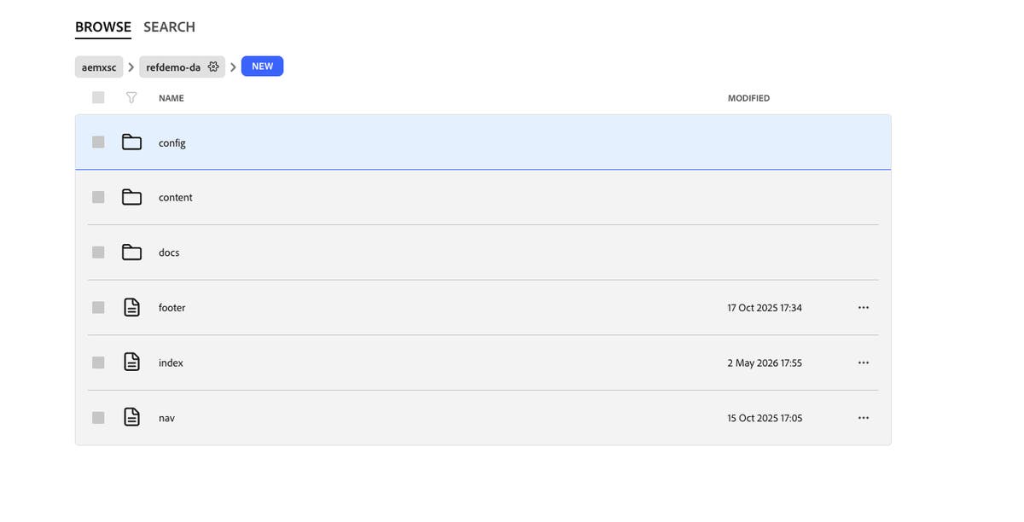This screenshot has width=1024, height=522.
Task: Switch to the BROWSE tab
Action: tap(103, 27)
